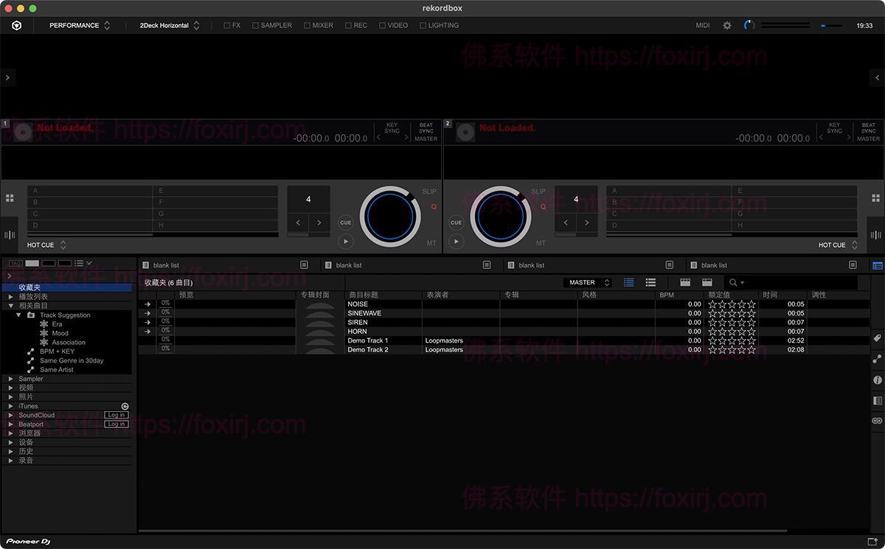Image resolution: width=885 pixels, height=549 pixels.
Task: Switch track list to simple list view icon
Action: tap(650, 282)
